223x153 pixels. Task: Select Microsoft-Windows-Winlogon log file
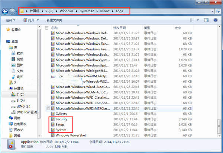coord(81,71)
